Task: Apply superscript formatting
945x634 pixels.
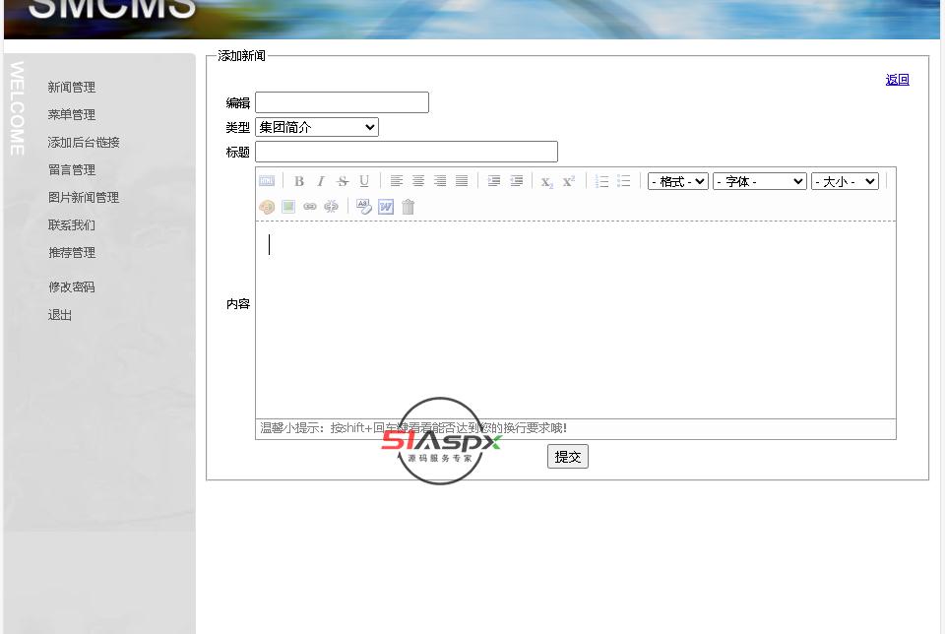Action: 568,181
